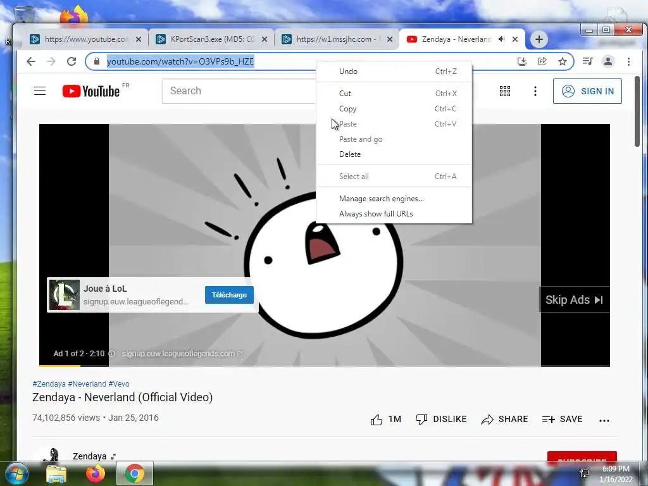Click the video ad progress bar
The height and width of the screenshot is (486, 648).
pyautogui.click(x=325, y=366)
